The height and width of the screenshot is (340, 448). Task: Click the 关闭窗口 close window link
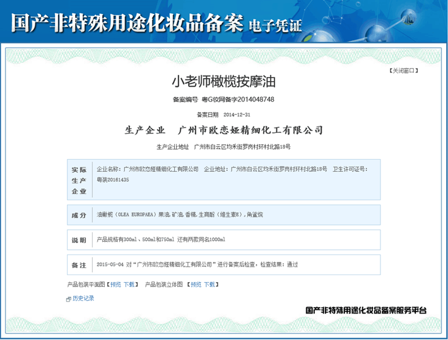pos(404,71)
